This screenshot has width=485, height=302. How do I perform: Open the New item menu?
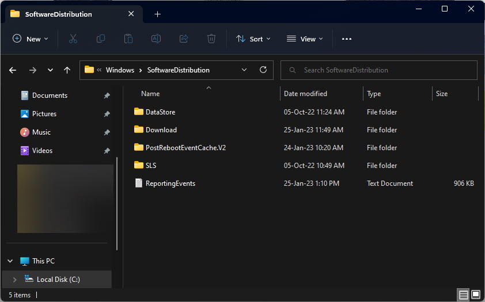coord(31,39)
